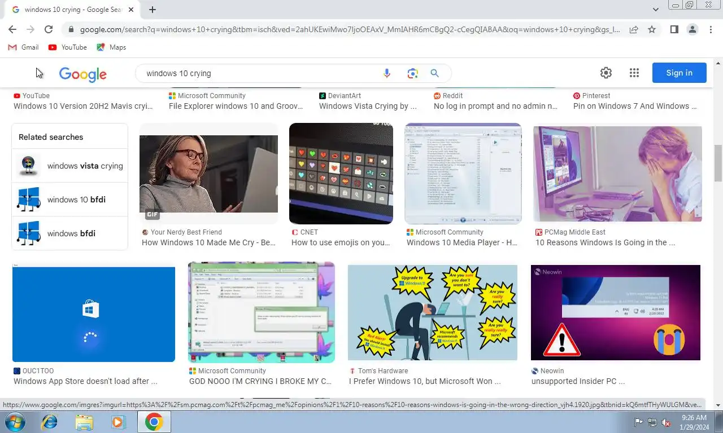Click the browser forward arrow

click(x=31, y=29)
